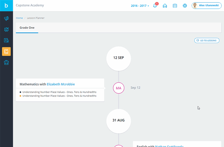Viewport: 224px width, 147px height.
Task: Click the 31 AUG date circle
Action: tap(119, 121)
